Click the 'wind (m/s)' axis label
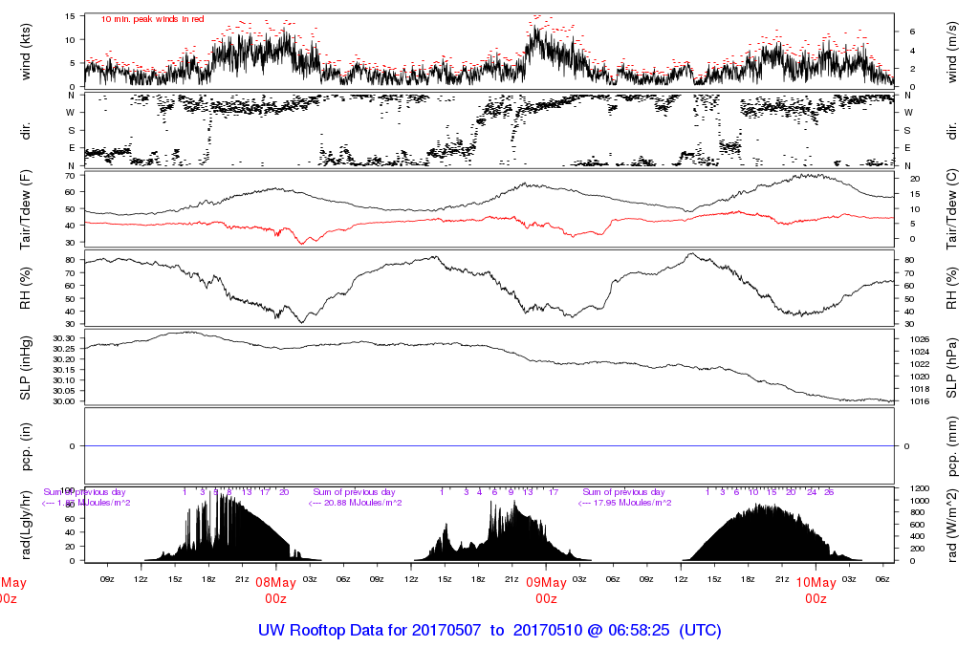This screenshot has width=979, height=669. coord(952,52)
